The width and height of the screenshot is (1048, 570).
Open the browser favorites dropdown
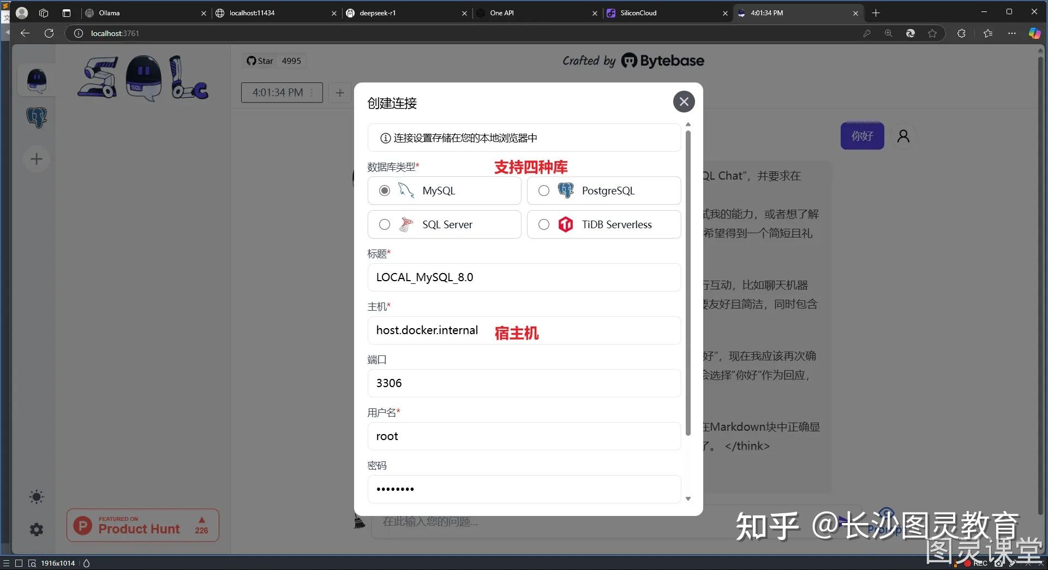(987, 33)
